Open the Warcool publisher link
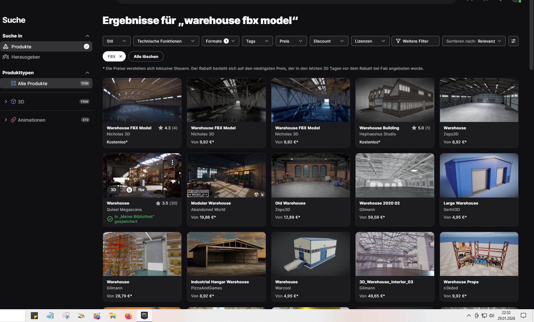534x322 pixels. pyautogui.click(x=283, y=288)
